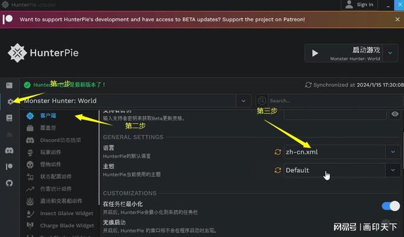The width and height of the screenshot is (404, 237).
Task: Open the notes book icon in sidebar
Action: point(9,118)
